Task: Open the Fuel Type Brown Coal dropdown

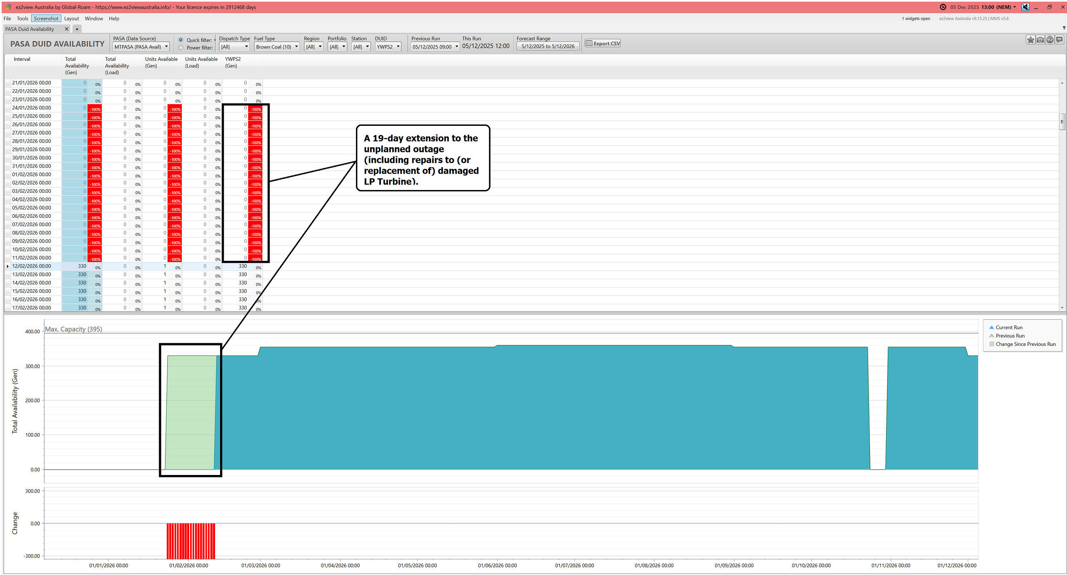Action: click(277, 47)
